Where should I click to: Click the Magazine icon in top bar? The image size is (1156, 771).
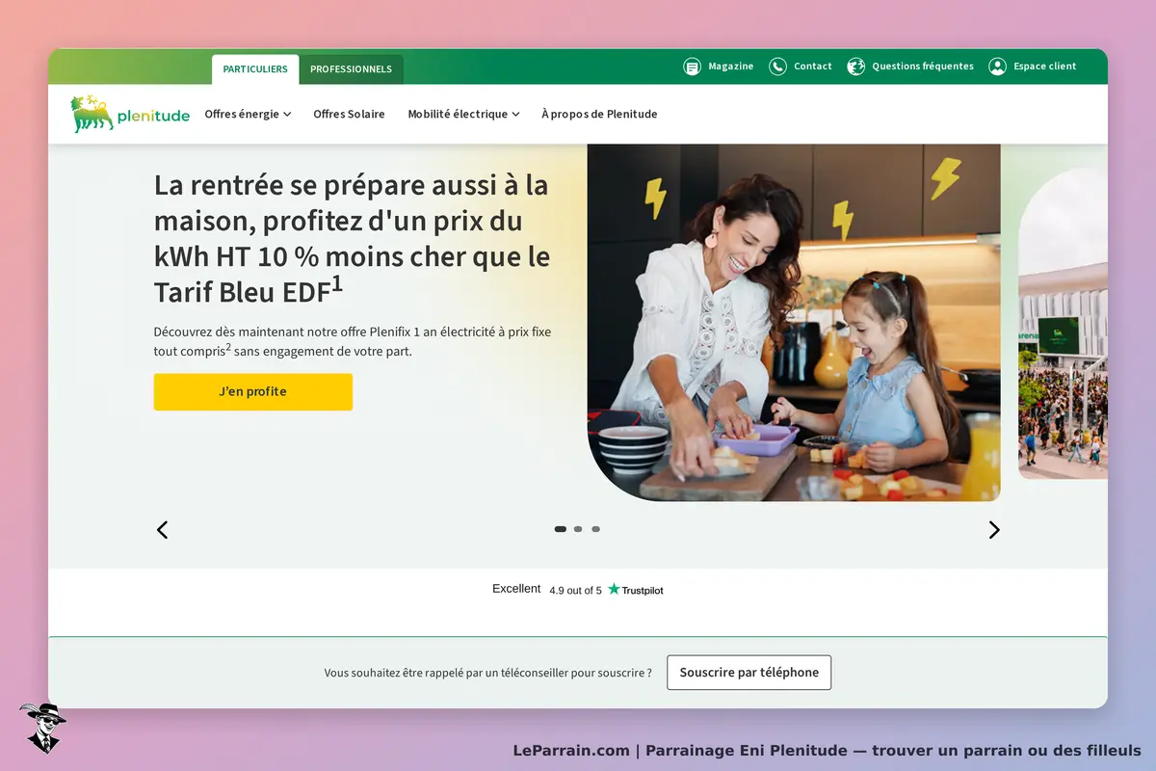[x=692, y=66]
